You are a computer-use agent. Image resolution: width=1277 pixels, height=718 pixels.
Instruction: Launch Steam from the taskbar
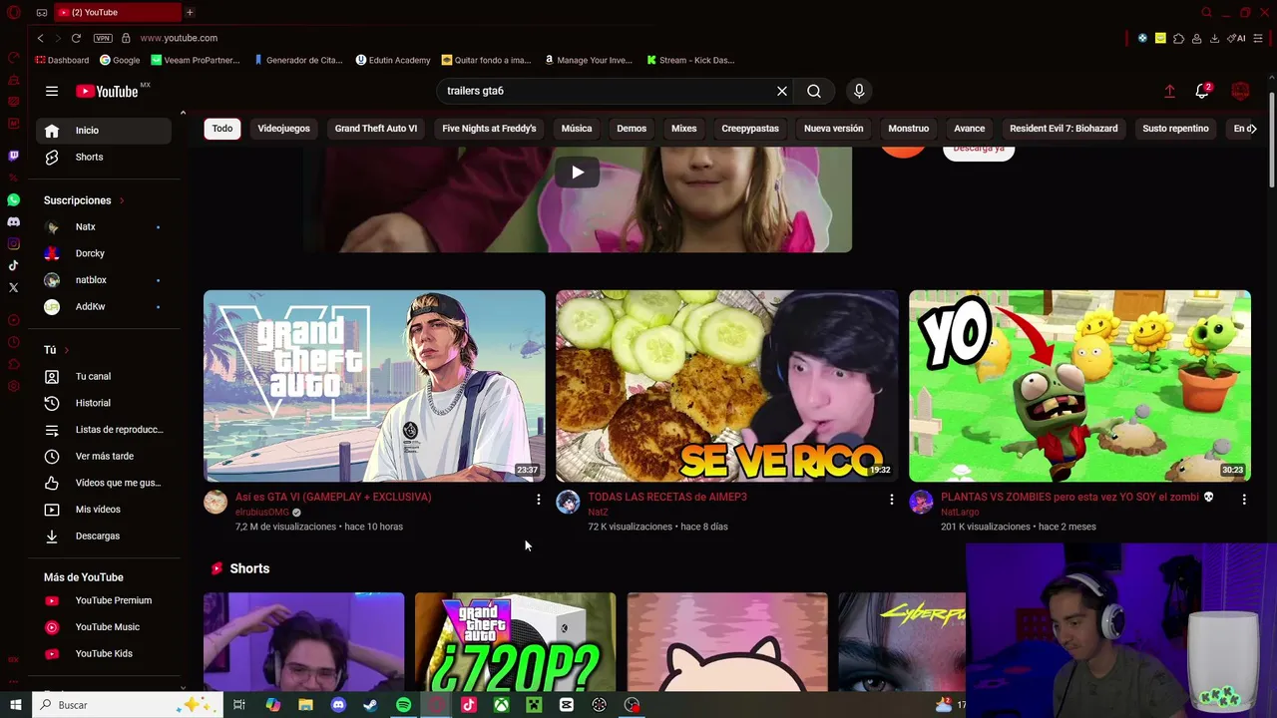click(370, 705)
